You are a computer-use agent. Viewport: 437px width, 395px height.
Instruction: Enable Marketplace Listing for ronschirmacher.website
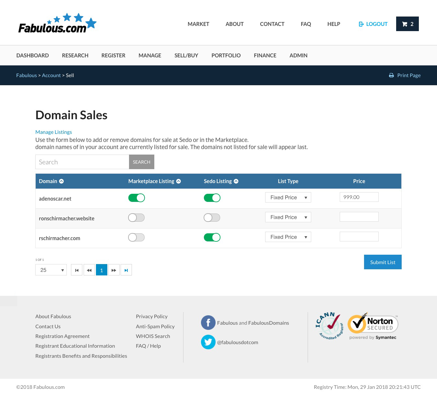[136, 218]
